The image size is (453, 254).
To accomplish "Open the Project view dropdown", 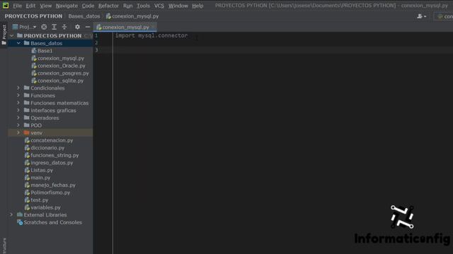I will coord(24,27).
